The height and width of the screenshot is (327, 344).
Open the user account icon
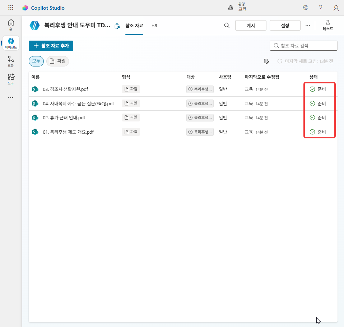[x=336, y=8]
